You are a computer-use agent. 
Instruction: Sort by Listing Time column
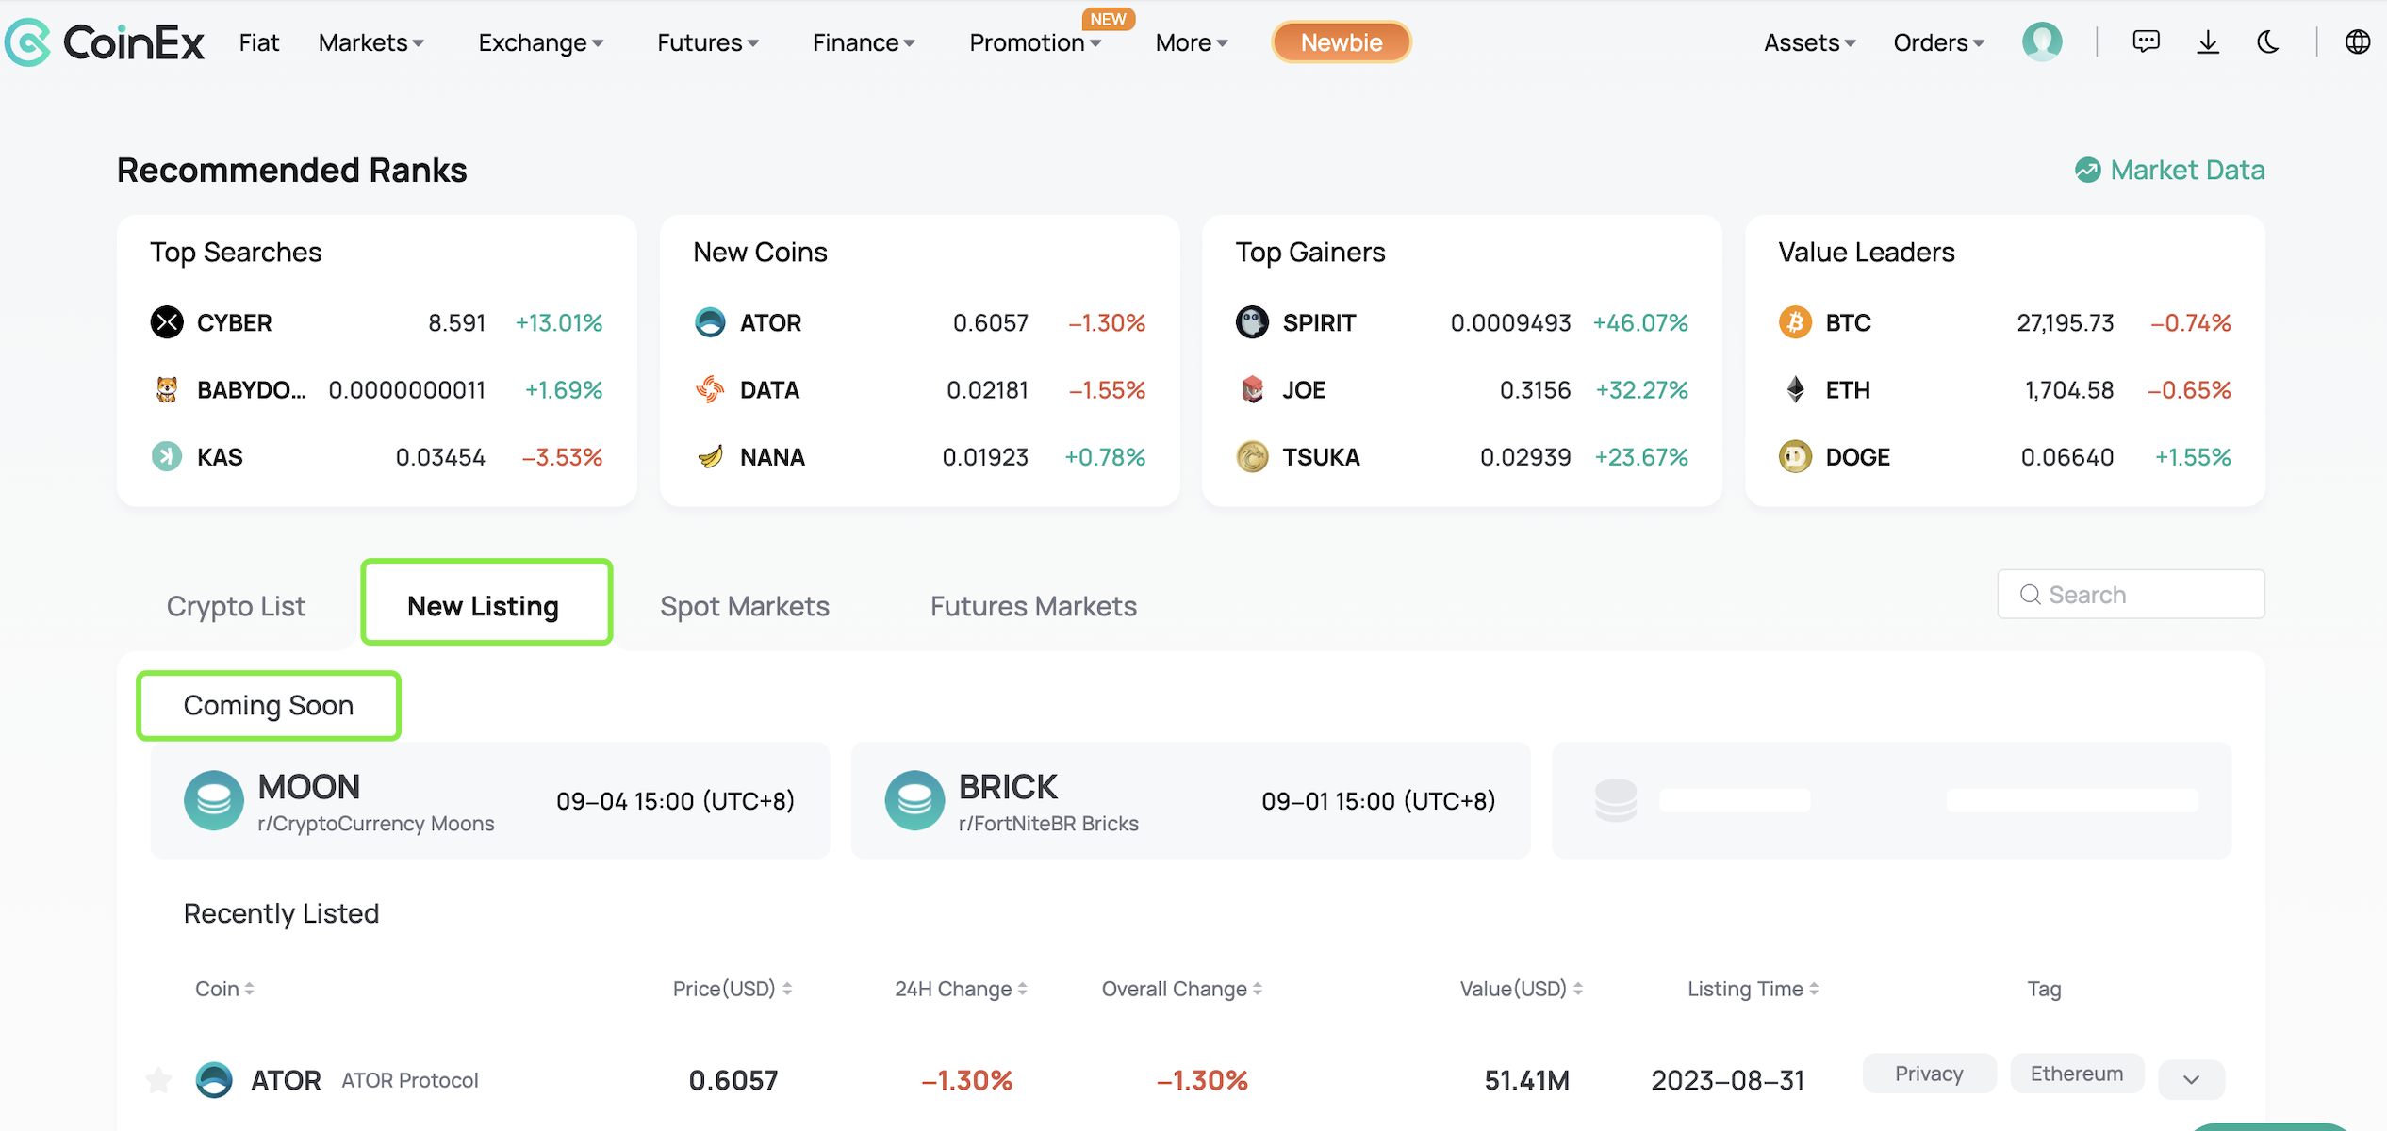[1753, 989]
